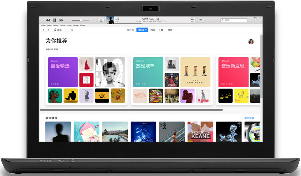Click the 最近播放 section heading
The image size is (301, 176).
[x=51, y=118]
